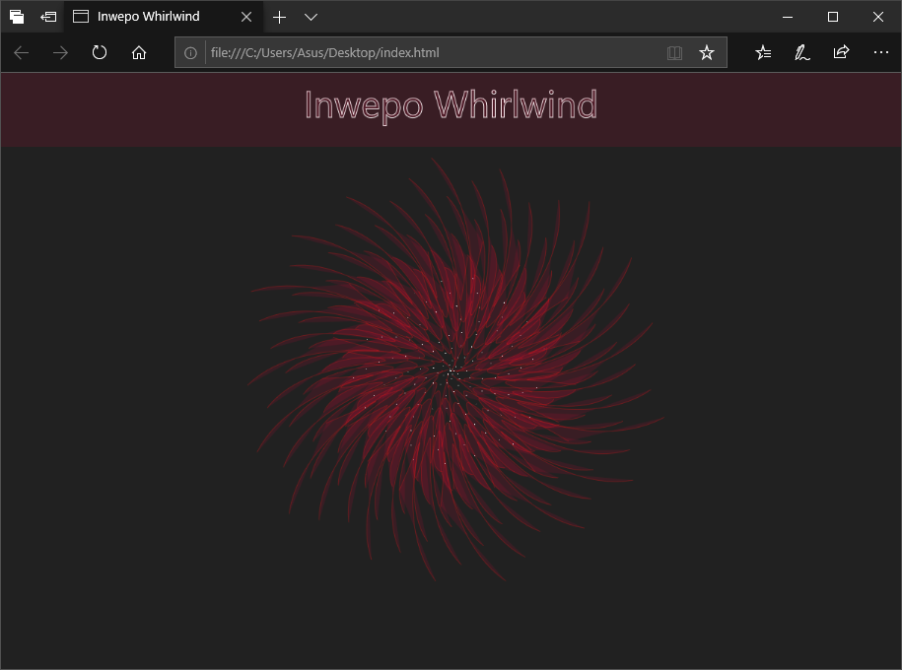Show site information icon in address bar
Image resolution: width=902 pixels, height=670 pixels.
pos(190,53)
